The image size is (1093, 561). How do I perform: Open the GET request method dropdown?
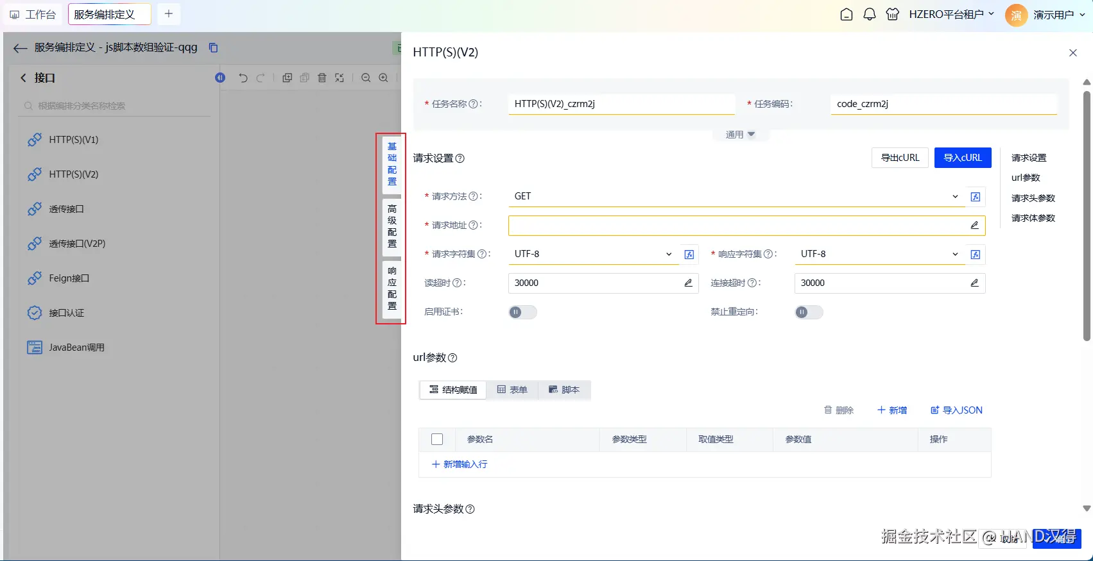pyautogui.click(x=737, y=196)
